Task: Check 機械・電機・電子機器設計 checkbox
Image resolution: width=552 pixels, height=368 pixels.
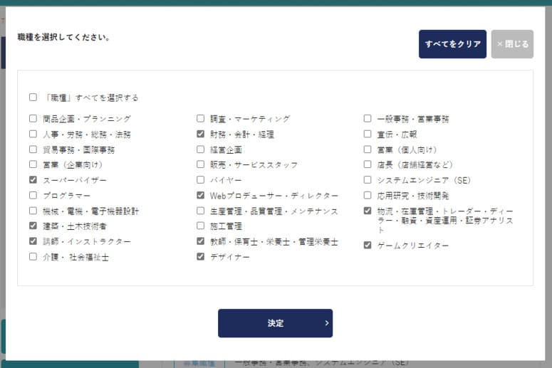Action: (33, 211)
